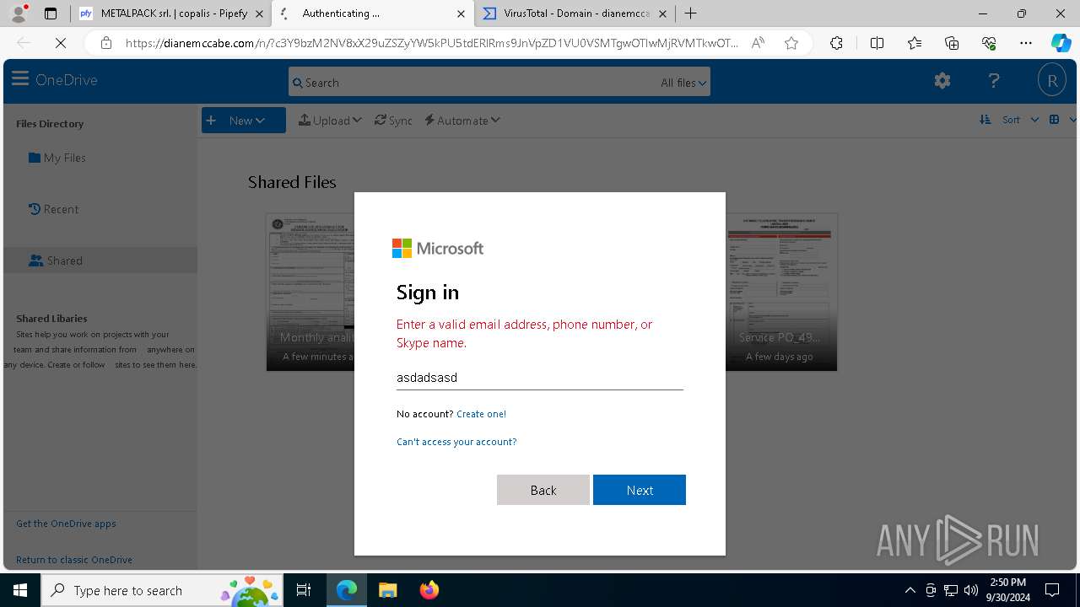Image resolution: width=1080 pixels, height=607 pixels.
Task: Open a new browser tab
Action: coord(691,13)
